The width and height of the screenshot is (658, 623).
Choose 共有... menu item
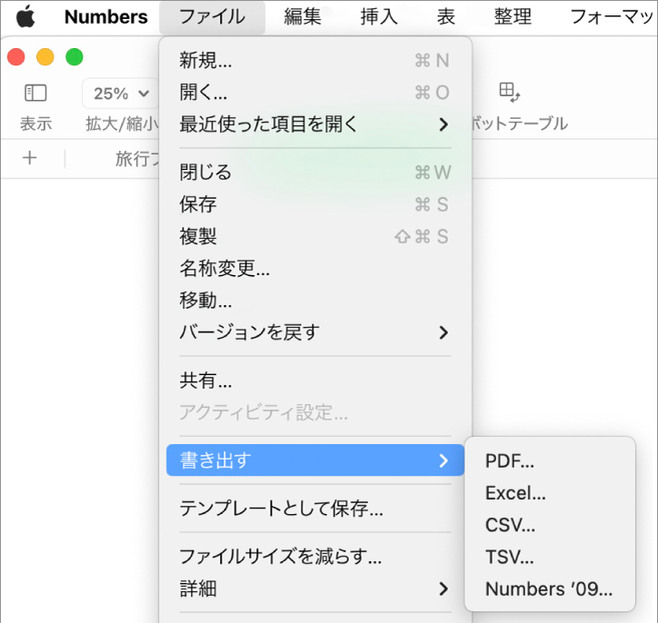[315, 381]
